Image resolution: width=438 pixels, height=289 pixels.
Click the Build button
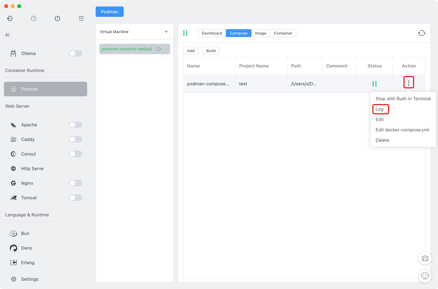click(x=211, y=51)
